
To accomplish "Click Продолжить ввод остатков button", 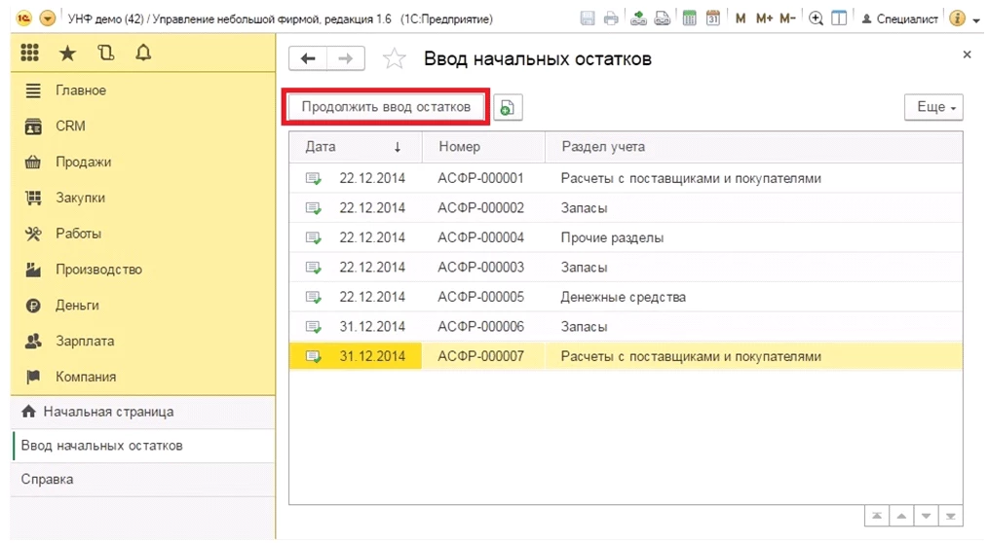I will click(x=386, y=107).
